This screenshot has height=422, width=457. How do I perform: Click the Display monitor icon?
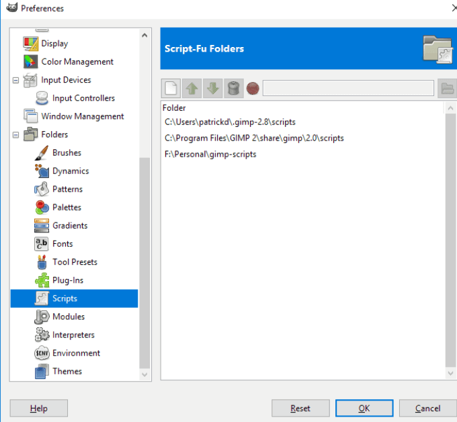31,44
